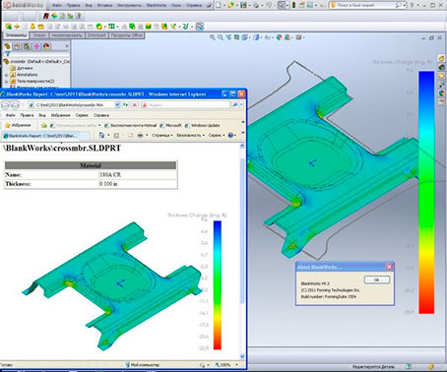
Task: Open the Безопасность dropdown menu
Action: pos(190,135)
